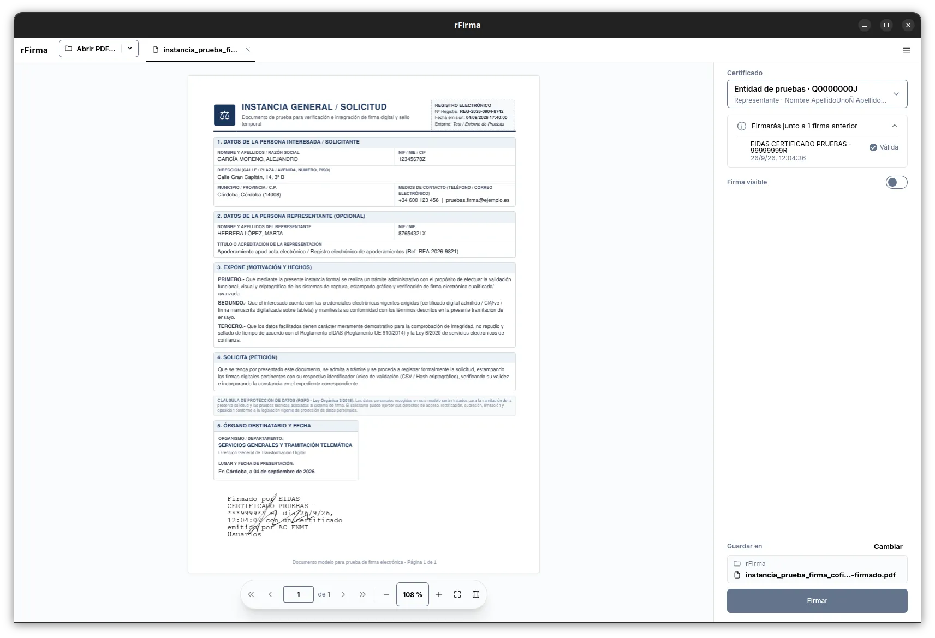
Task: Click the rFirma app label
Action: pyautogui.click(x=34, y=50)
